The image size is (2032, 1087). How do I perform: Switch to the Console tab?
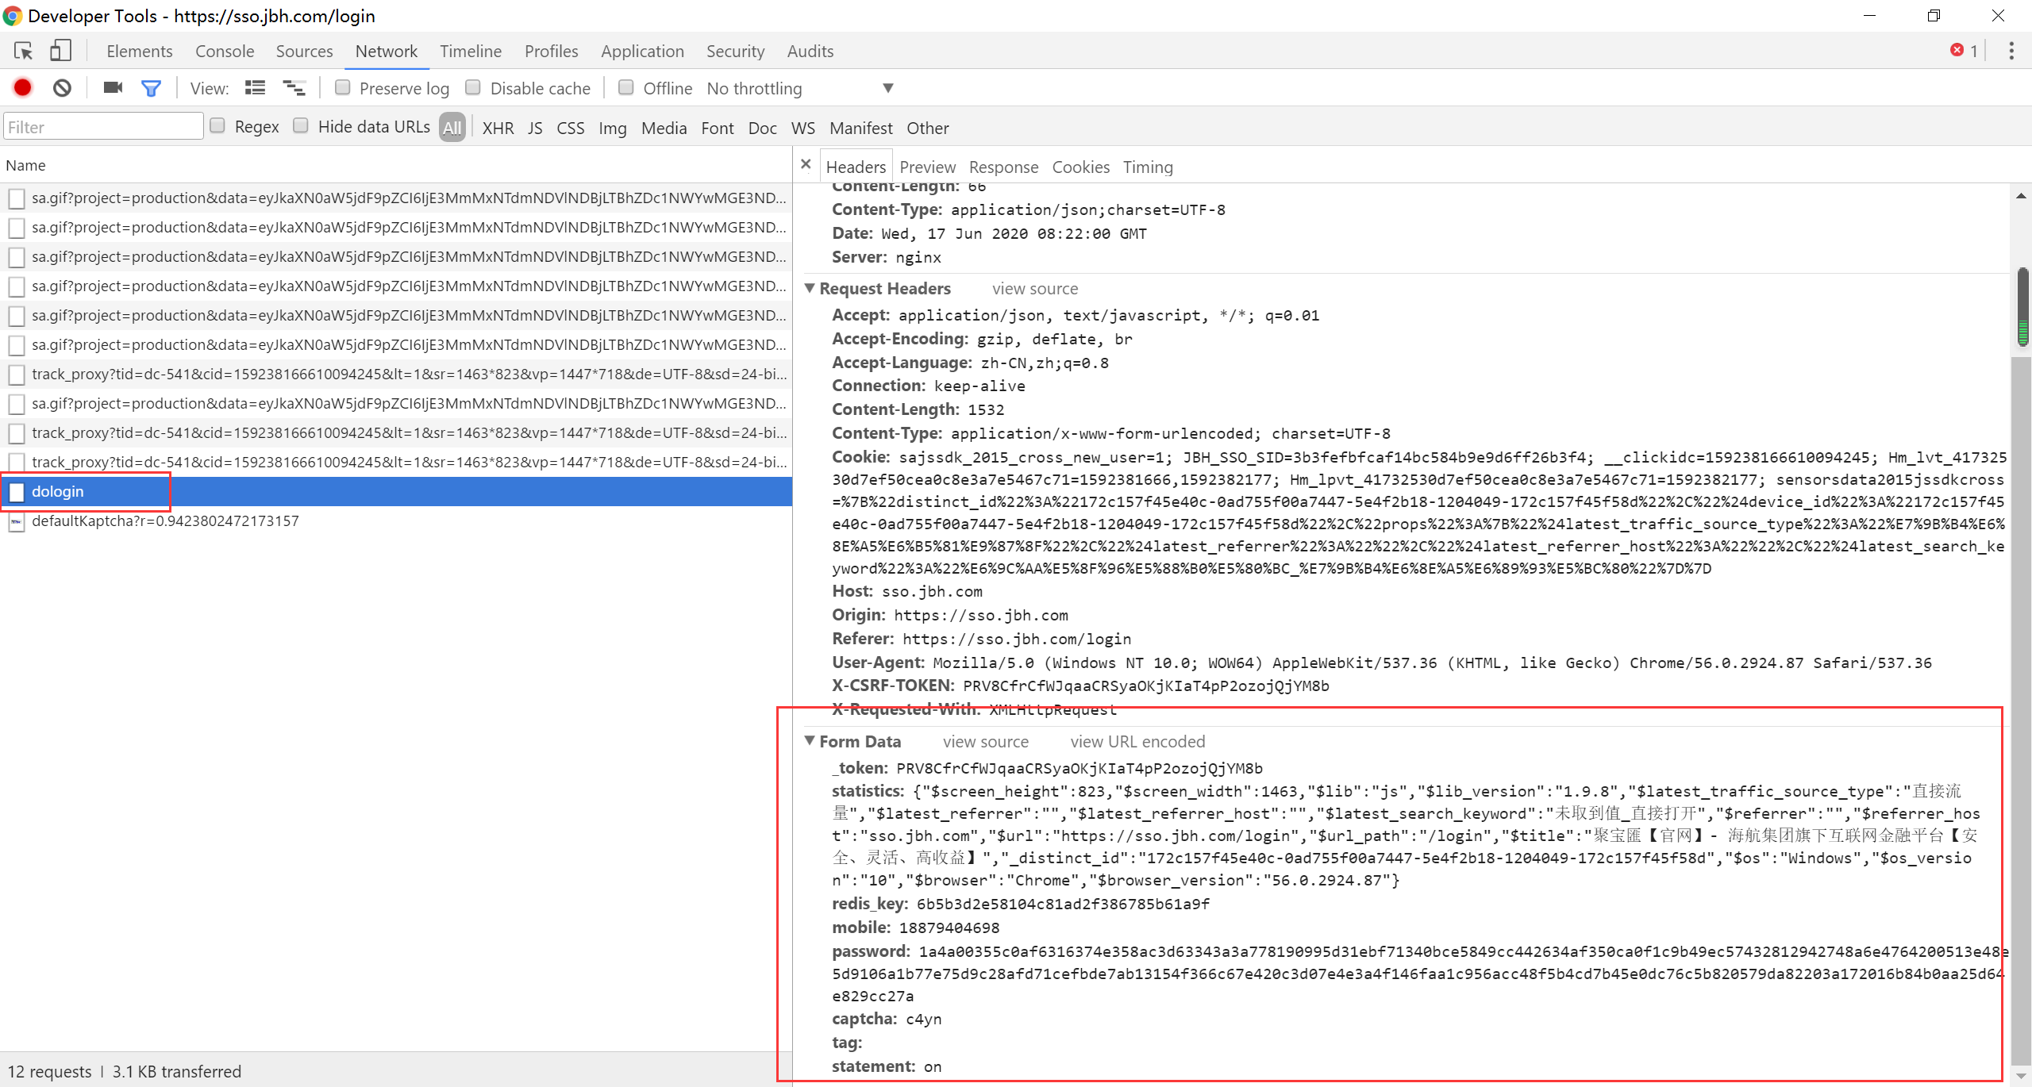pos(225,51)
